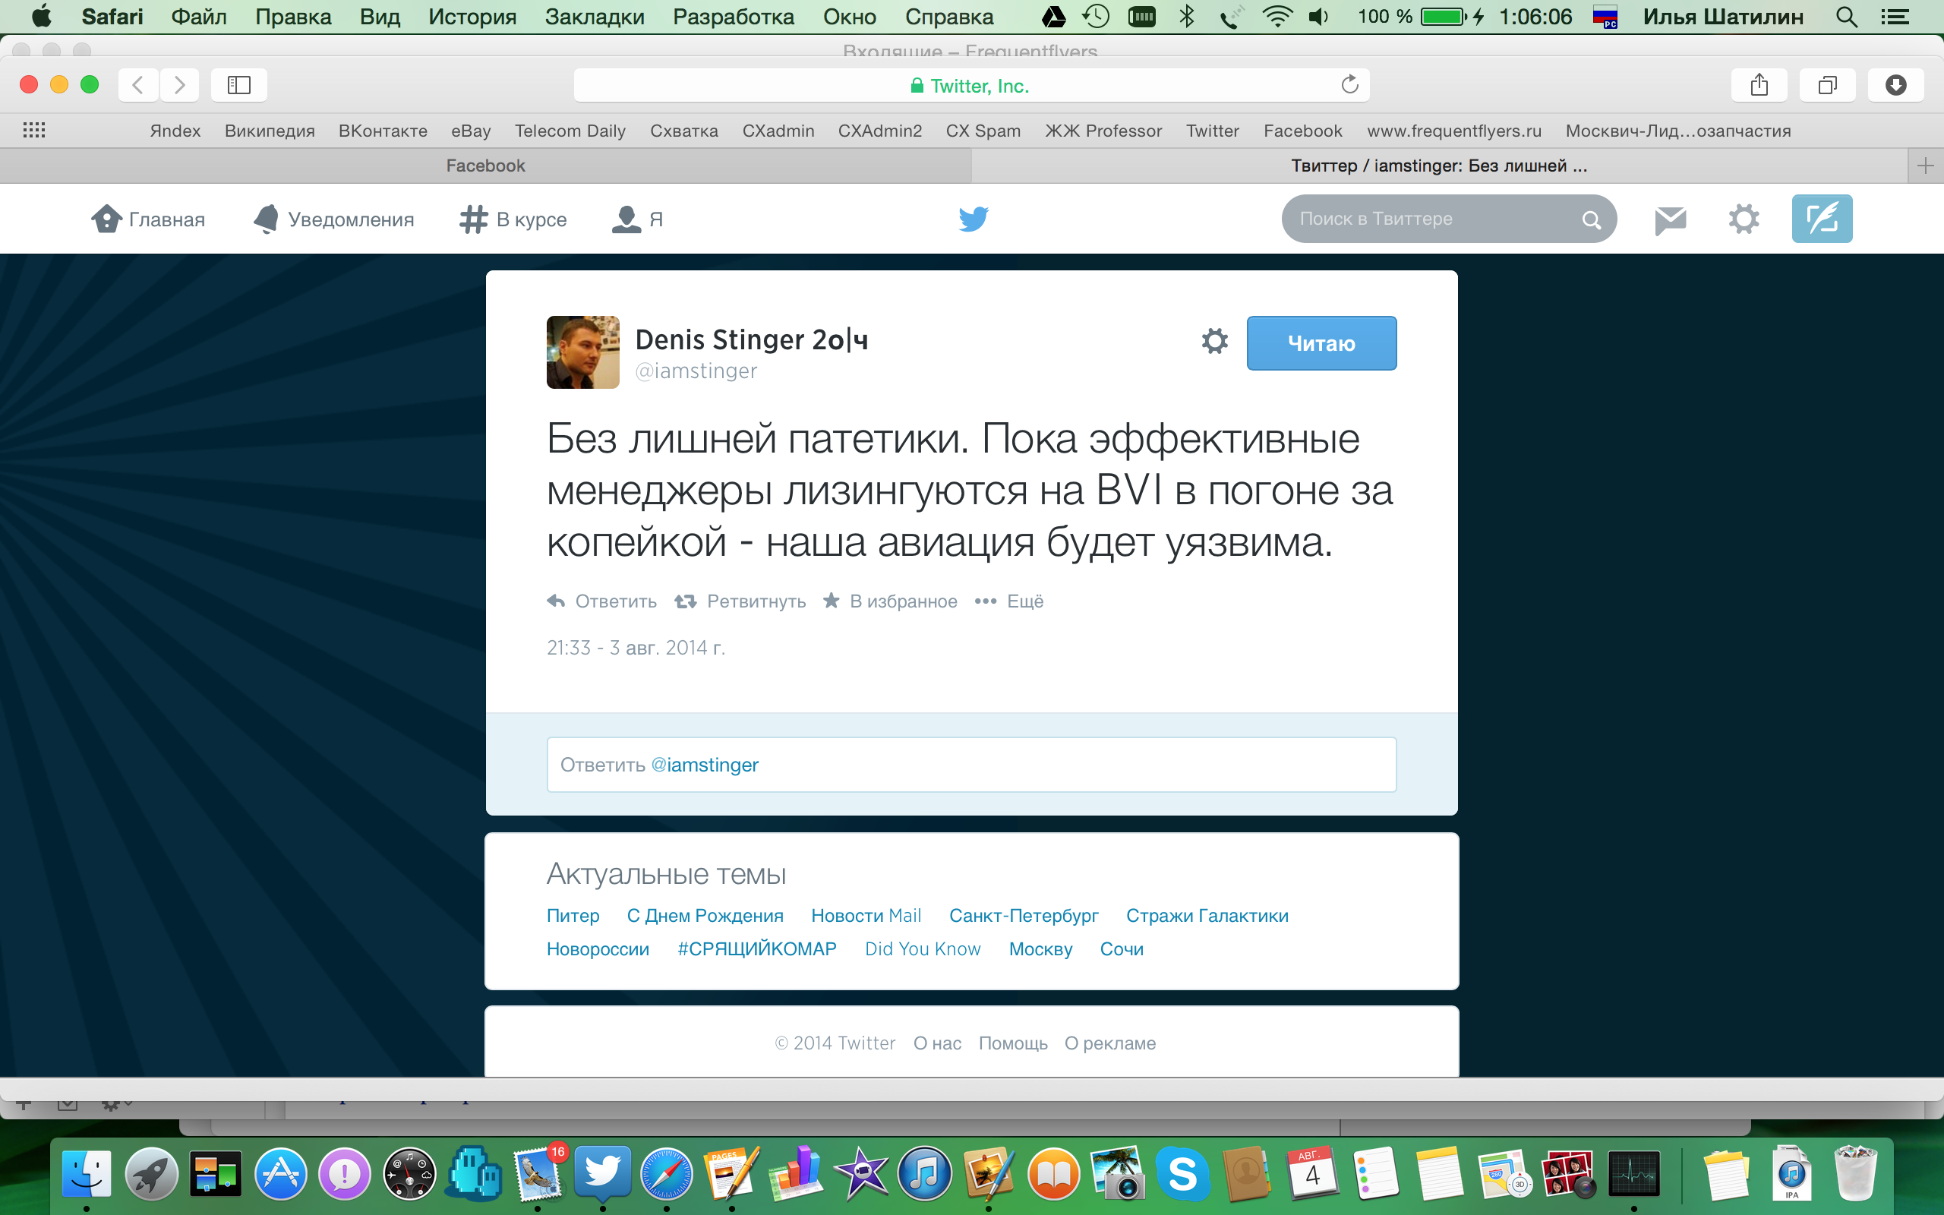This screenshot has width=1944, height=1215.
Task: Open the Telecom Daily bookmark
Action: click(570, 130)
